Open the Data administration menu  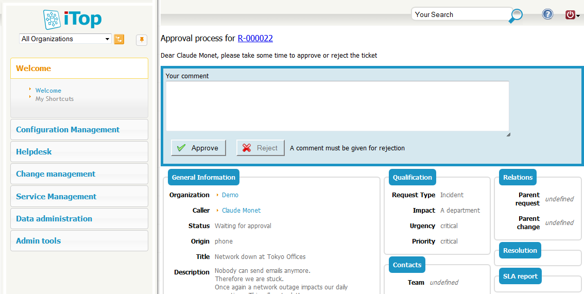coord(54,219)
